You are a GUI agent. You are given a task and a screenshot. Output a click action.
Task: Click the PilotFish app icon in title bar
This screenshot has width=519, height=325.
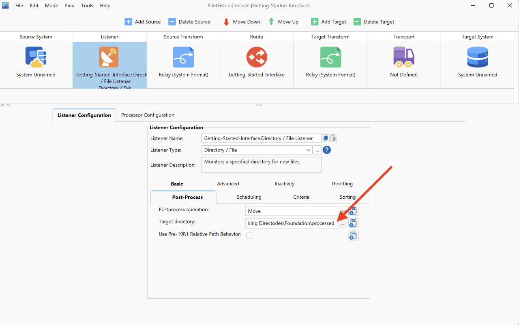[x=6, y=5]
